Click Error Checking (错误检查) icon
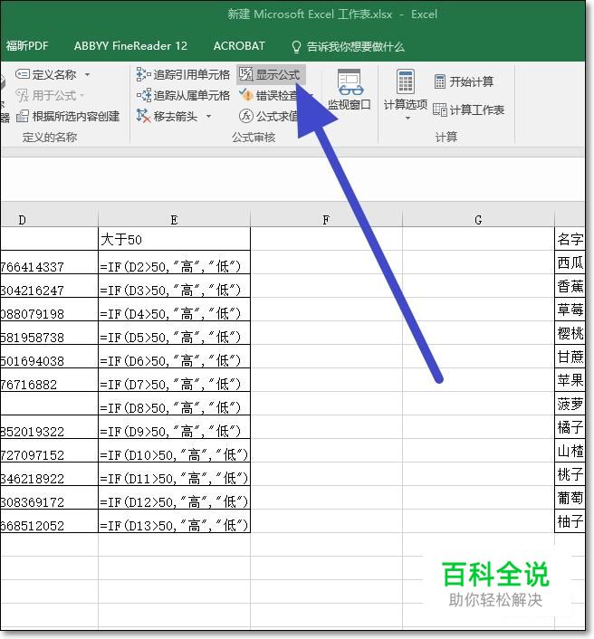594x639 pixels. [245, 95]
